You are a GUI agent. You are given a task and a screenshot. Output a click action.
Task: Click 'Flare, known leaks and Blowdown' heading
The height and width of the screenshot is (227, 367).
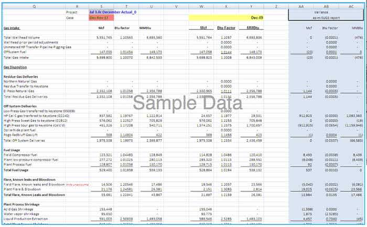pyautogui.click(x=29, y=180)
